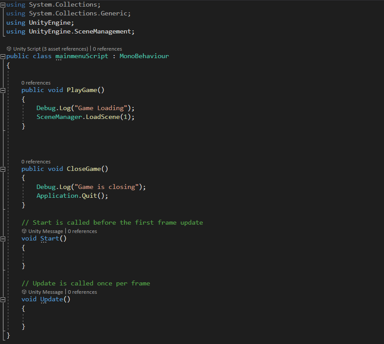Click the "Game Loading" string literal
Image resolution: width=384 pixels, height=344 pixels.
101,108
